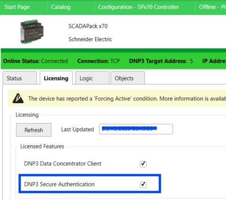Viewport: 226px width, 200px height.
Task: Click the Connection: TCP status text
Action: point(98,61)
